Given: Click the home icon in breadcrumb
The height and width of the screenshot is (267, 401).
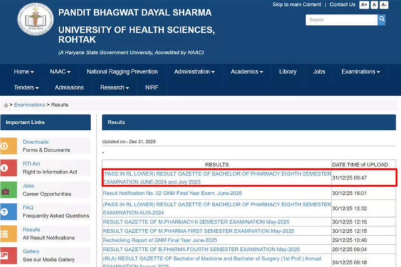Looking at the screenshot, I should pos(6,105).
